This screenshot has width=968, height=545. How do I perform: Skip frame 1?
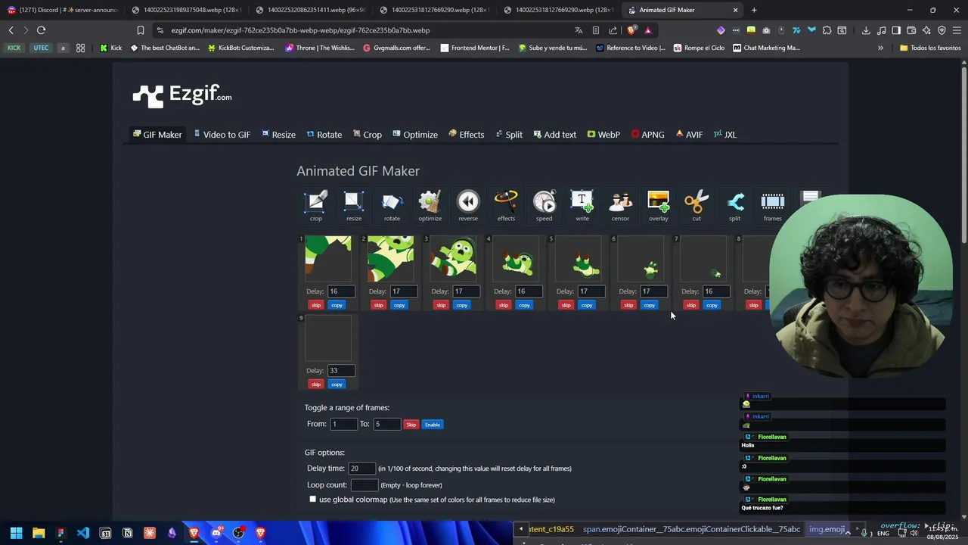[x=316, y=305]
